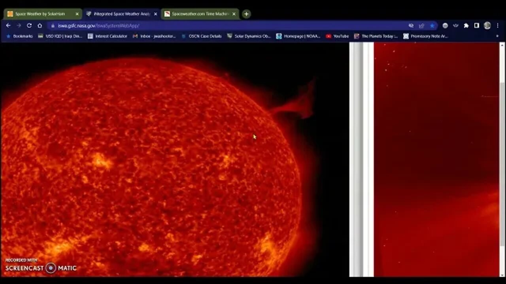The width and height of the screenshot is (506, 284).
Task: Open the user profile avatar
Action: tap(487, 26)
